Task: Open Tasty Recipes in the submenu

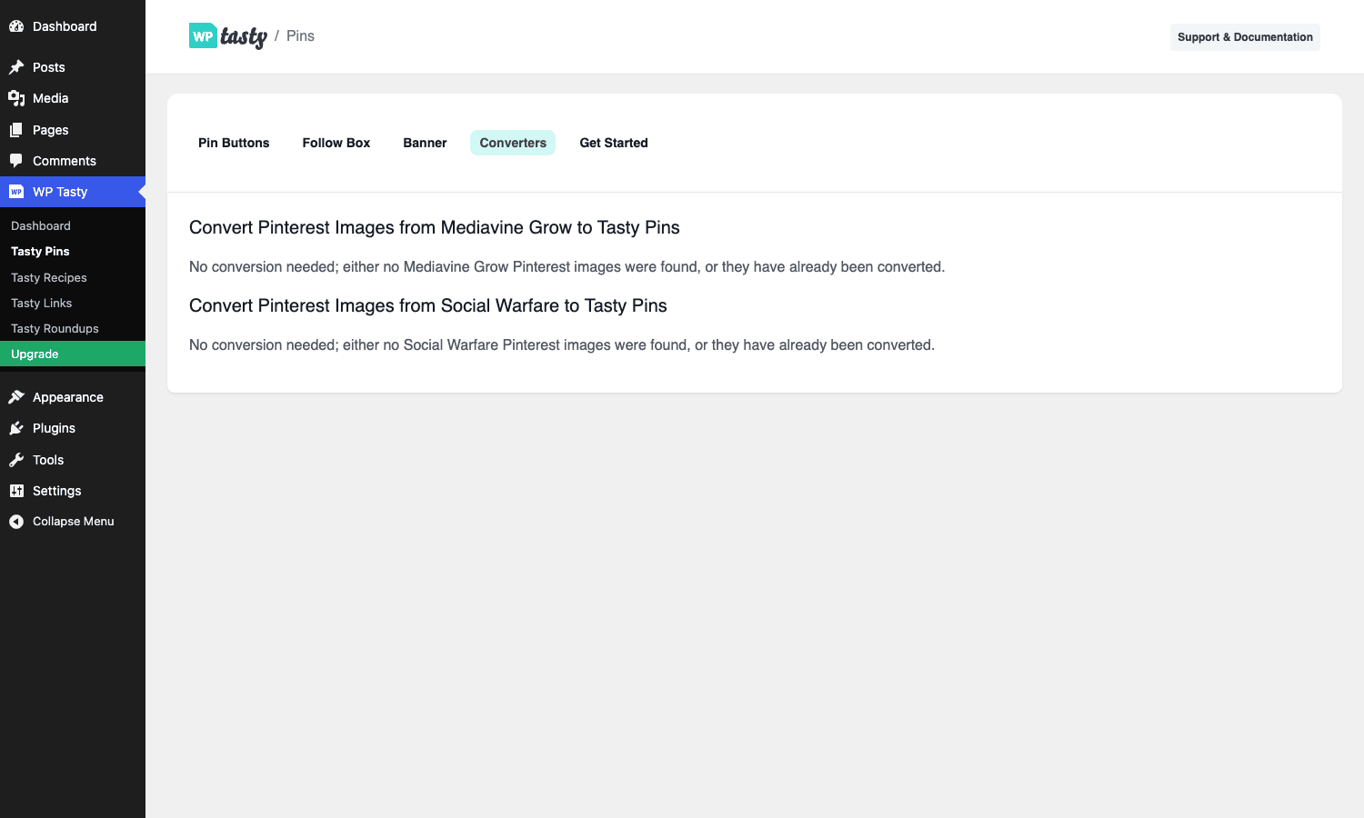Action: coord(49,277)
